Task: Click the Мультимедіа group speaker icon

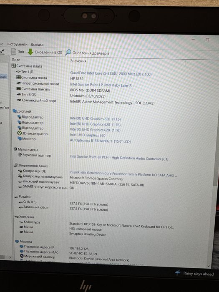Action: (15, 149)
